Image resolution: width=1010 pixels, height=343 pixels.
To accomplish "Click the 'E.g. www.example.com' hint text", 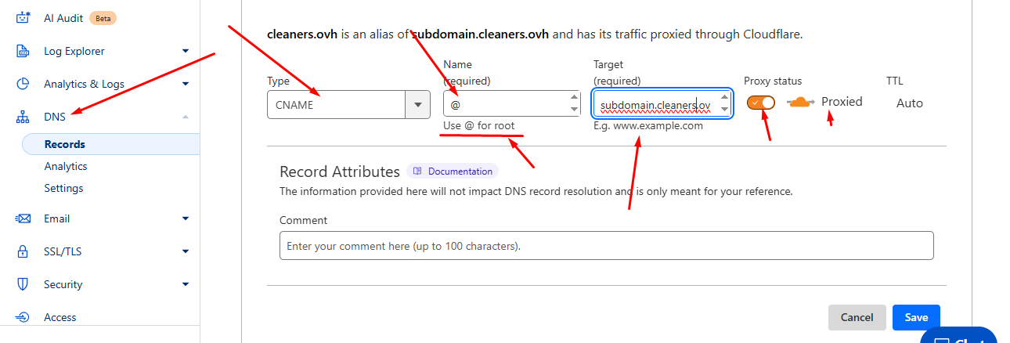I will point(648,125).
